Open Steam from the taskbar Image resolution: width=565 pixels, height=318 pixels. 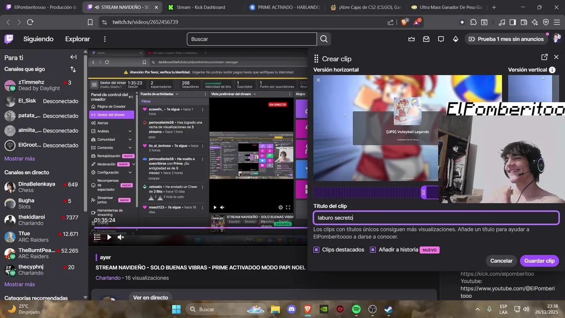[388, 309]
